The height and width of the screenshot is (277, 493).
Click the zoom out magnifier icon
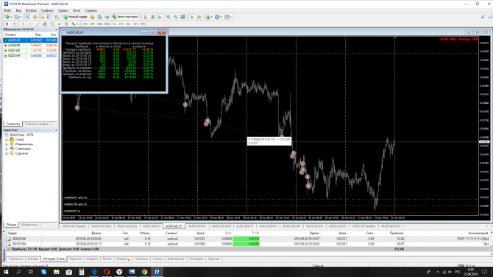pos(175,17)
